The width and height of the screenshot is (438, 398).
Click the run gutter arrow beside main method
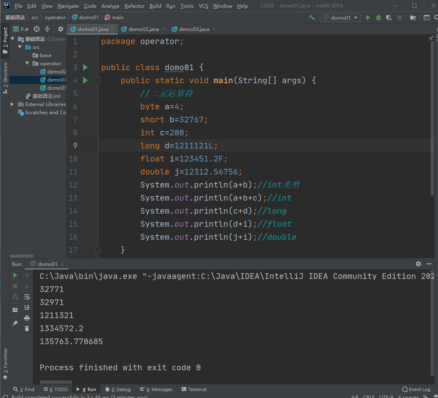[x=85, y=80]
